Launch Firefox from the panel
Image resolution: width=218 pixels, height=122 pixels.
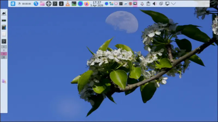coord(87,4)
